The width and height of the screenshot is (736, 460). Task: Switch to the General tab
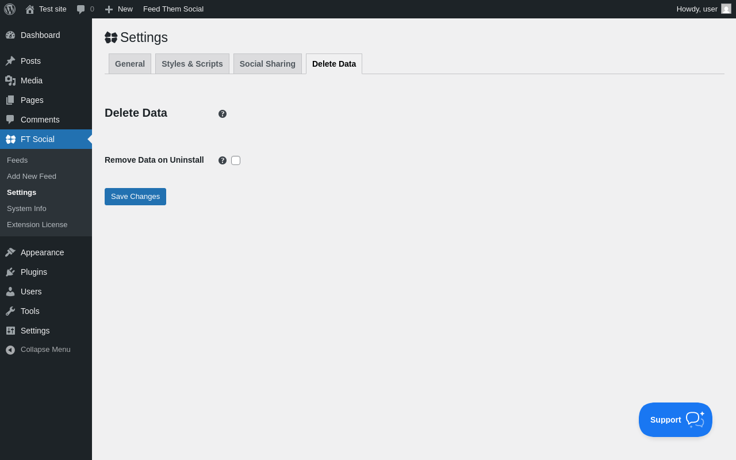[130, 64]
